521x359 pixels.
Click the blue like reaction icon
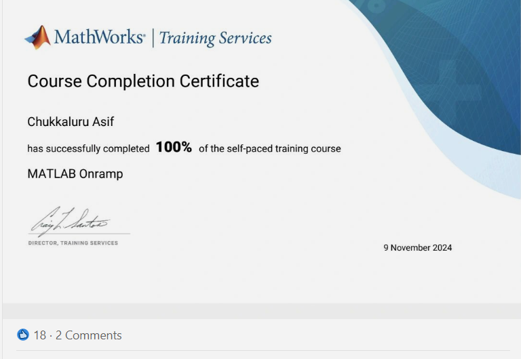tap(23, 335)
